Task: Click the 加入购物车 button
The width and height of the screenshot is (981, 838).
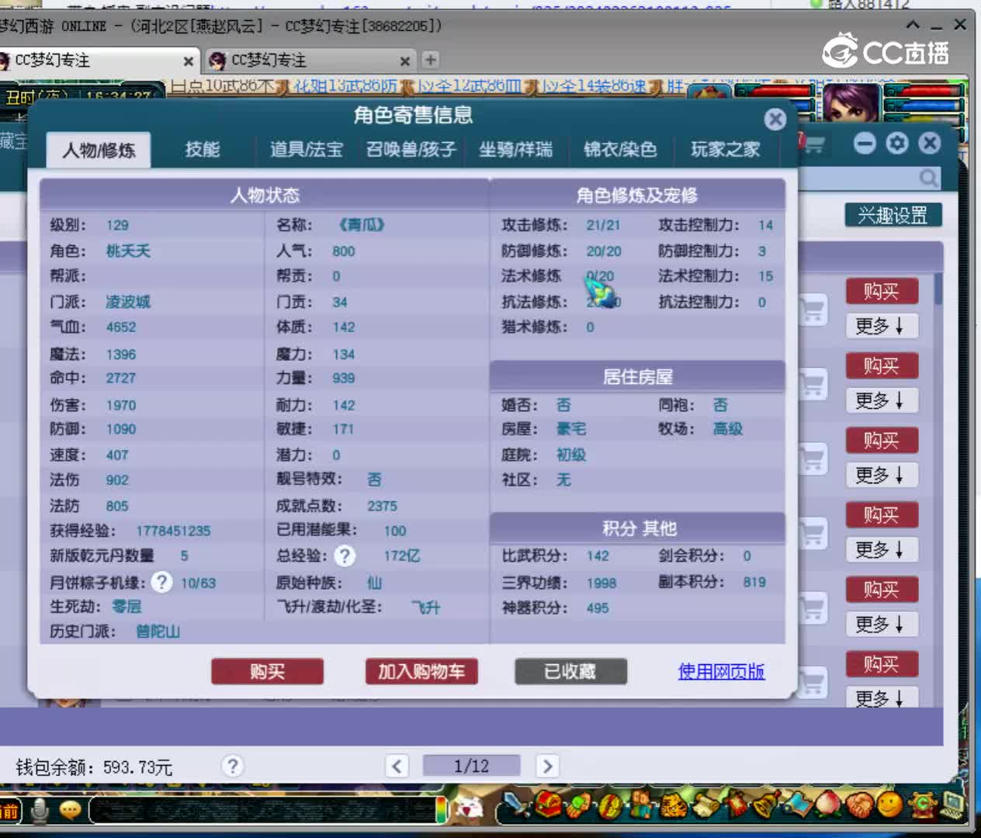Action: (x=421, y=671)
